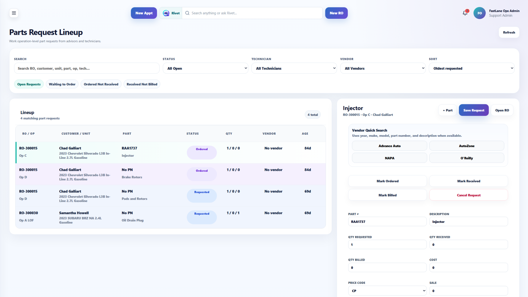The height and width of the screenshot is (297, 528).
Task: Select the Oil Drain Plug request row
Action: [170, 217]
